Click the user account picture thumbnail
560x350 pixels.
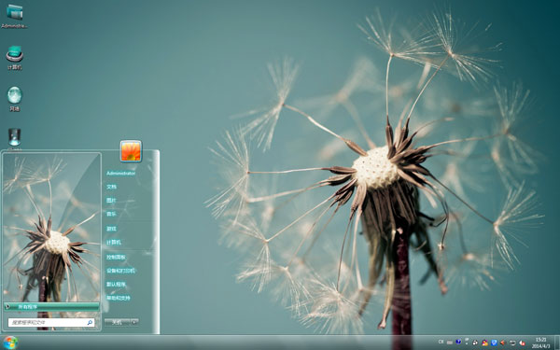coord(131,151)
